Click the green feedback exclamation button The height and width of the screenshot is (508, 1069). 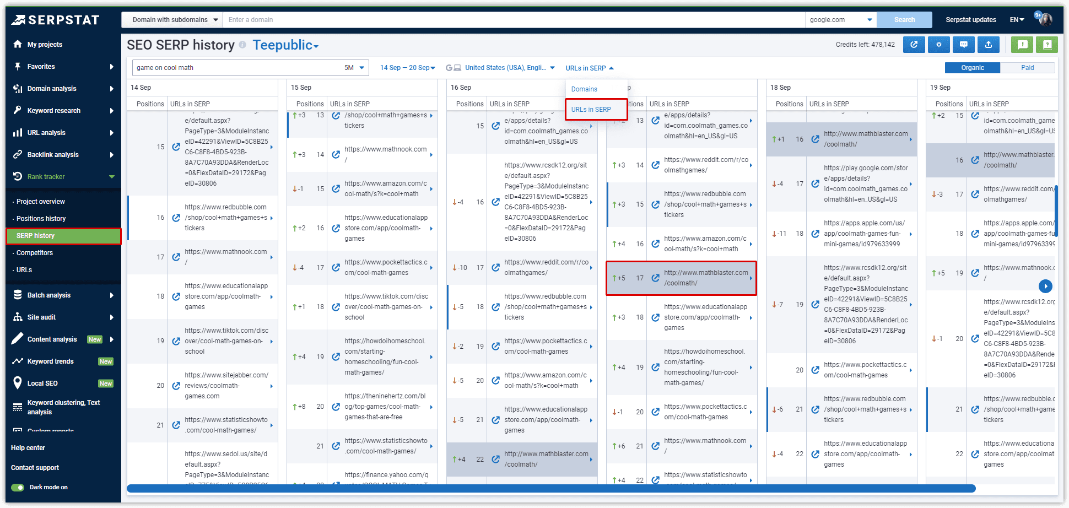point(1022,45)
